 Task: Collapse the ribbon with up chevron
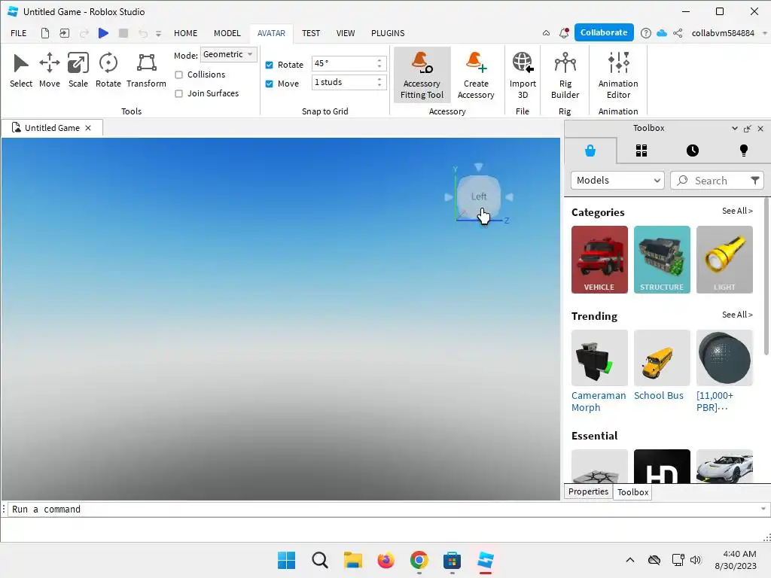(547, 33)
